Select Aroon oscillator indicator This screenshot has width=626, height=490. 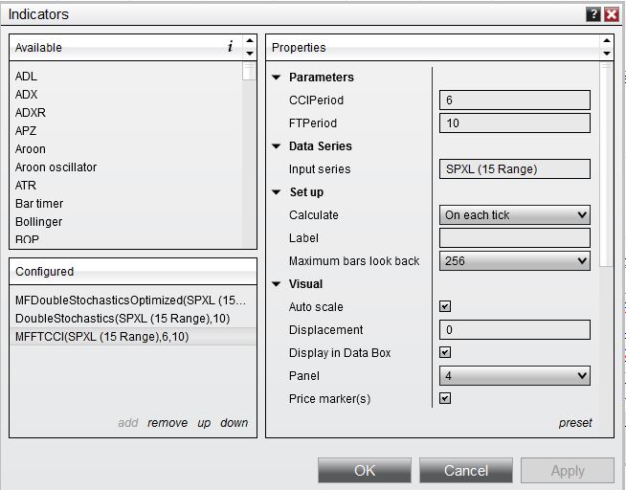pos(56,167)
